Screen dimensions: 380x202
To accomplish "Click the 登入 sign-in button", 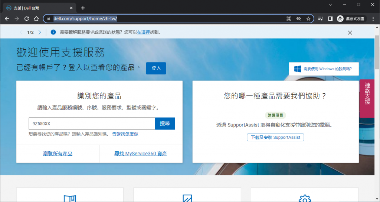I will tap(156, 68).
